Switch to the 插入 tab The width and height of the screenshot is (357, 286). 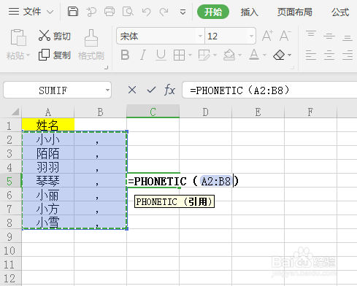click(250, 12)
